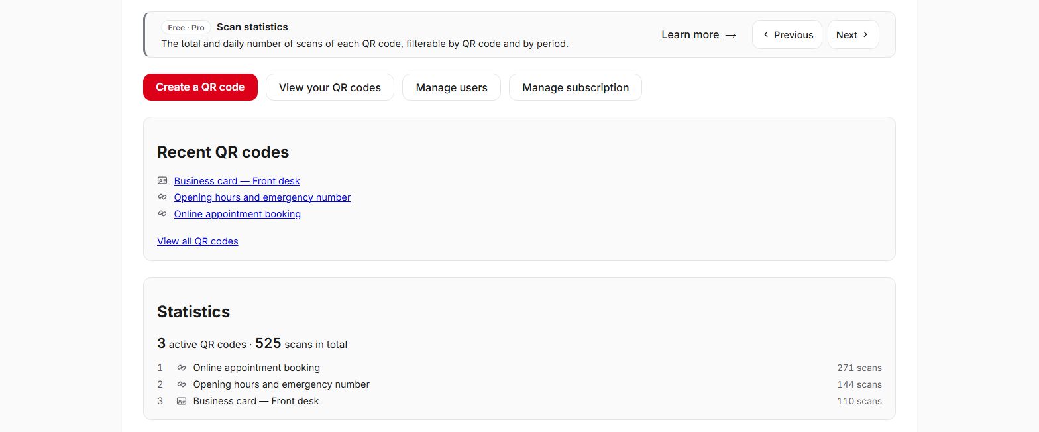
Task: Create a QR code
Action: click(200, 87)
